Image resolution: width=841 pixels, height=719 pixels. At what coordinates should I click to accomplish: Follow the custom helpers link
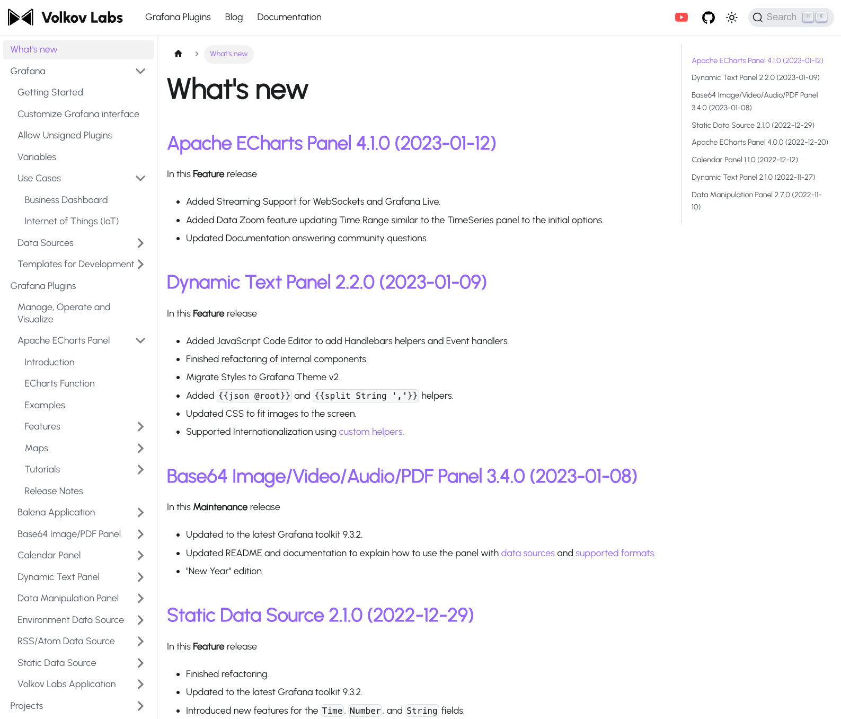click(370, 432)
